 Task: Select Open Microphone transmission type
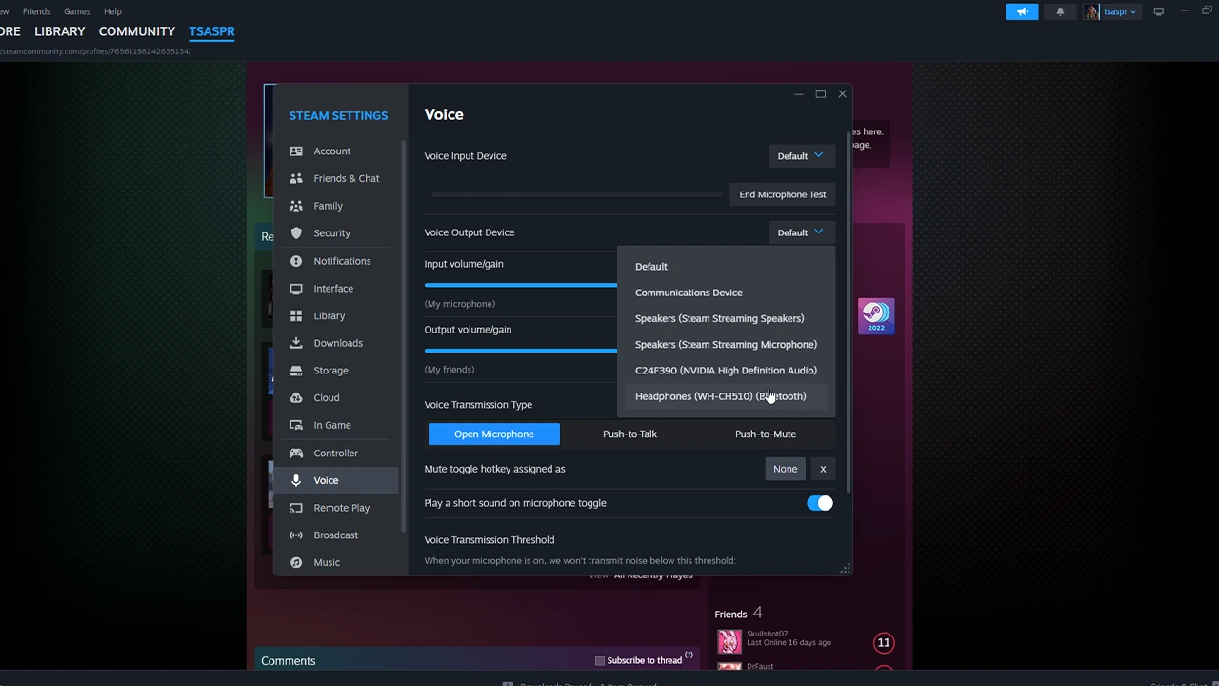494,434
